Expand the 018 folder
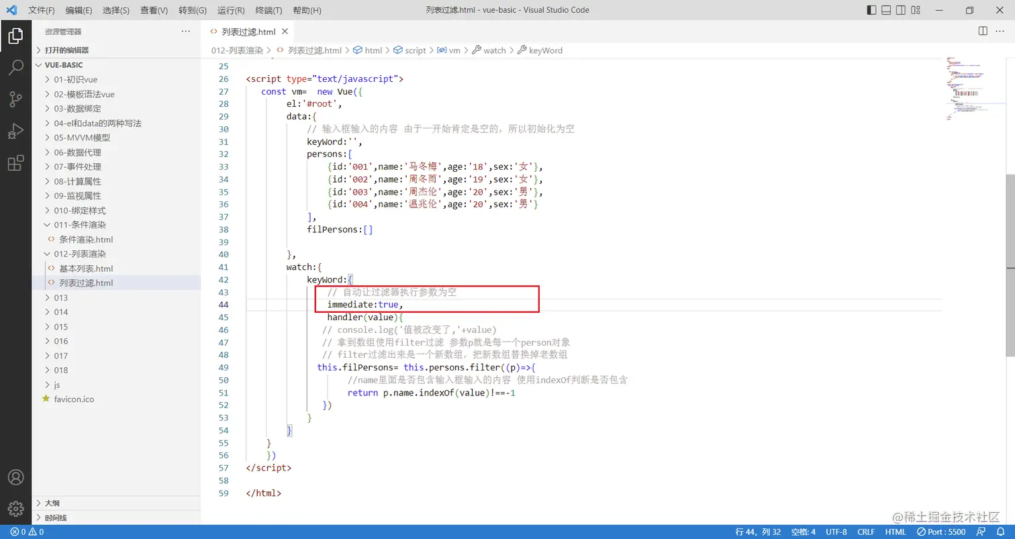1015x539 pixels. [116, 370]
